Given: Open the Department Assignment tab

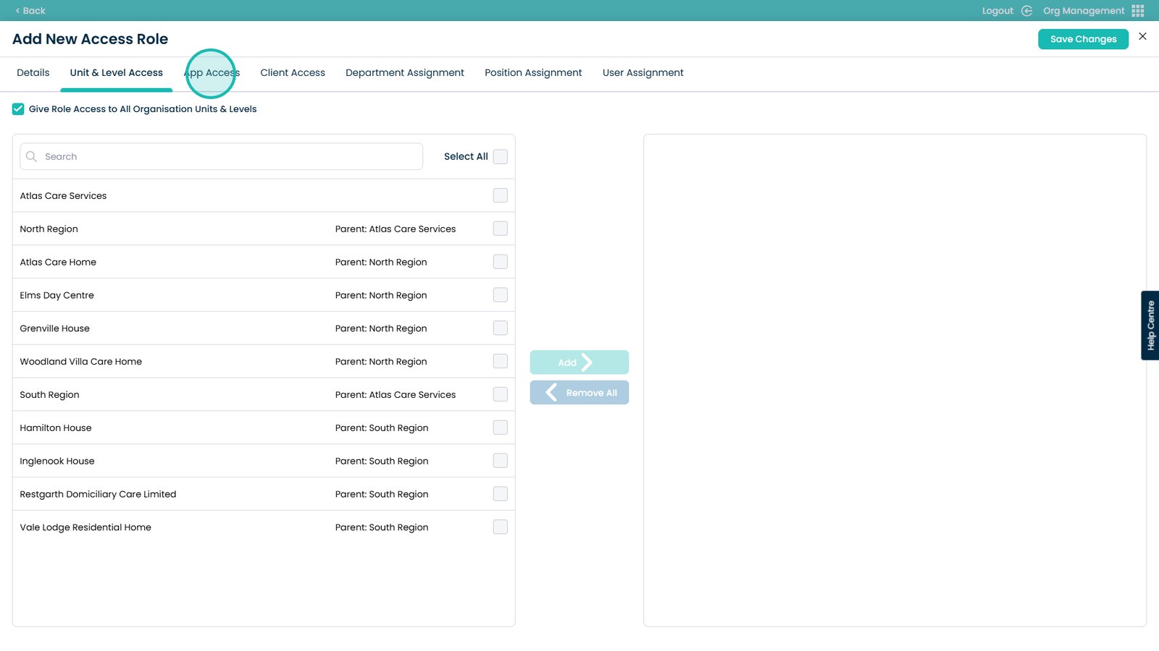Looking at the screenshot, I should click(404, 73).
